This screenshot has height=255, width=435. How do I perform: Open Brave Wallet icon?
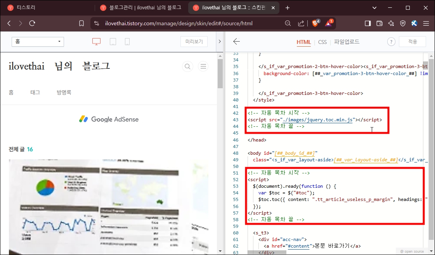pos(379,23)
